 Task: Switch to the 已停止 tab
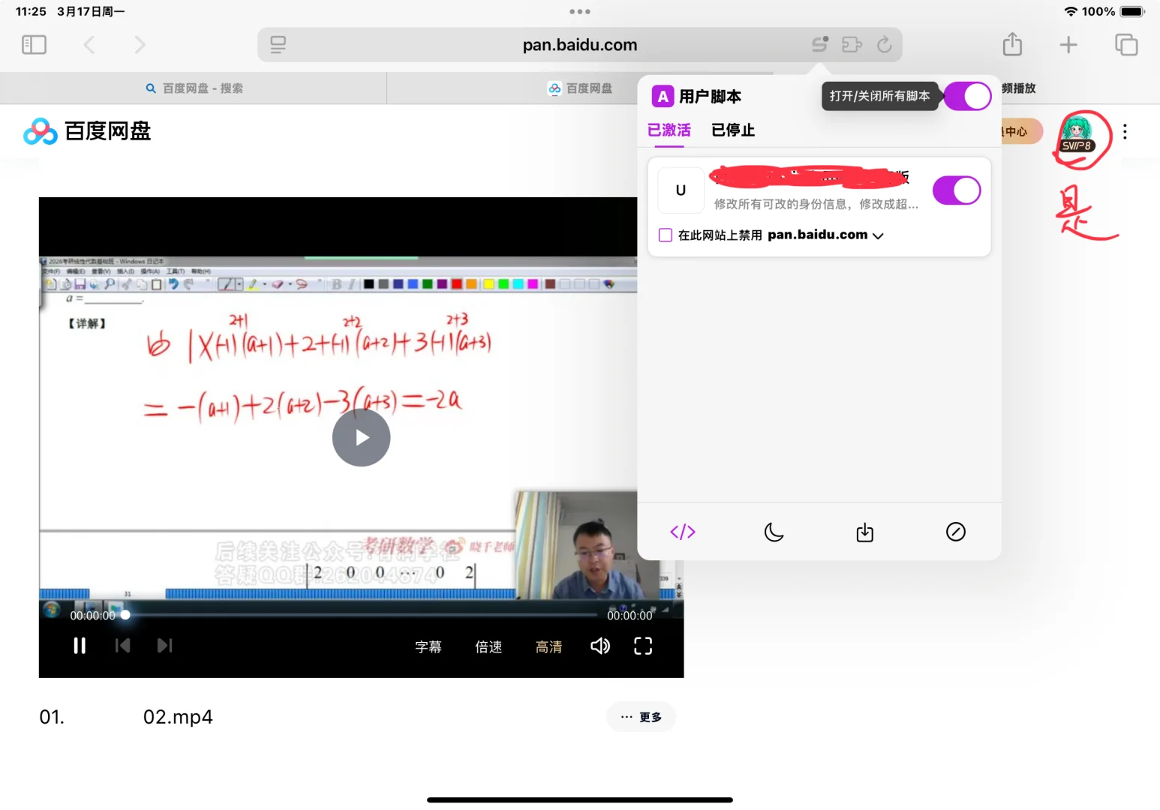pyautogui.click(x=732, y=130)
